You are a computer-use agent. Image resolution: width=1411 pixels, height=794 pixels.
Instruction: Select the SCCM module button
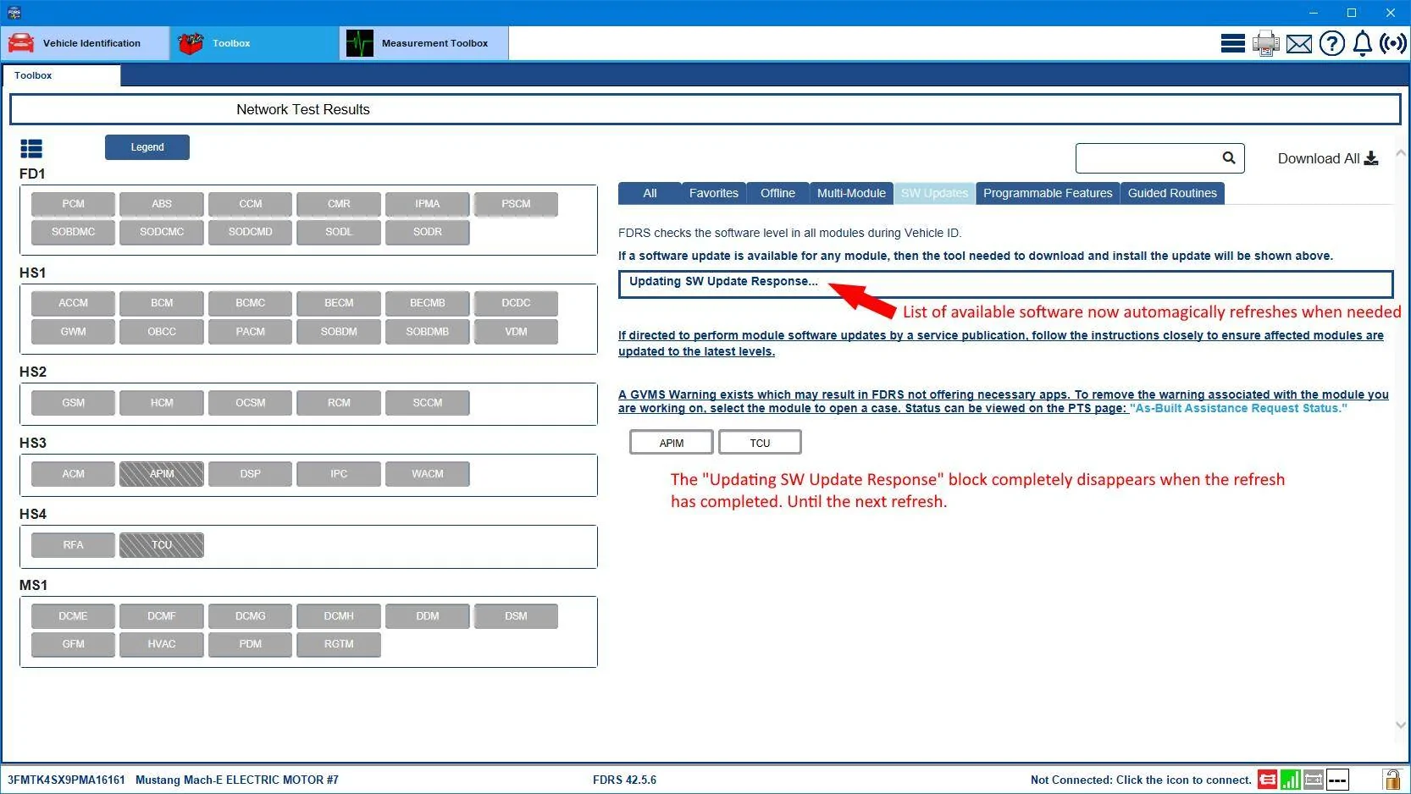[x=428, y=403]
